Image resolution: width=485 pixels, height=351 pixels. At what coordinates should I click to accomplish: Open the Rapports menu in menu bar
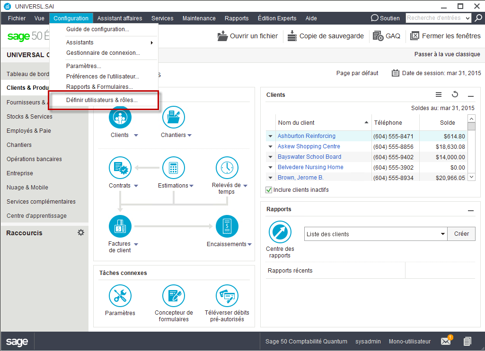237,18
